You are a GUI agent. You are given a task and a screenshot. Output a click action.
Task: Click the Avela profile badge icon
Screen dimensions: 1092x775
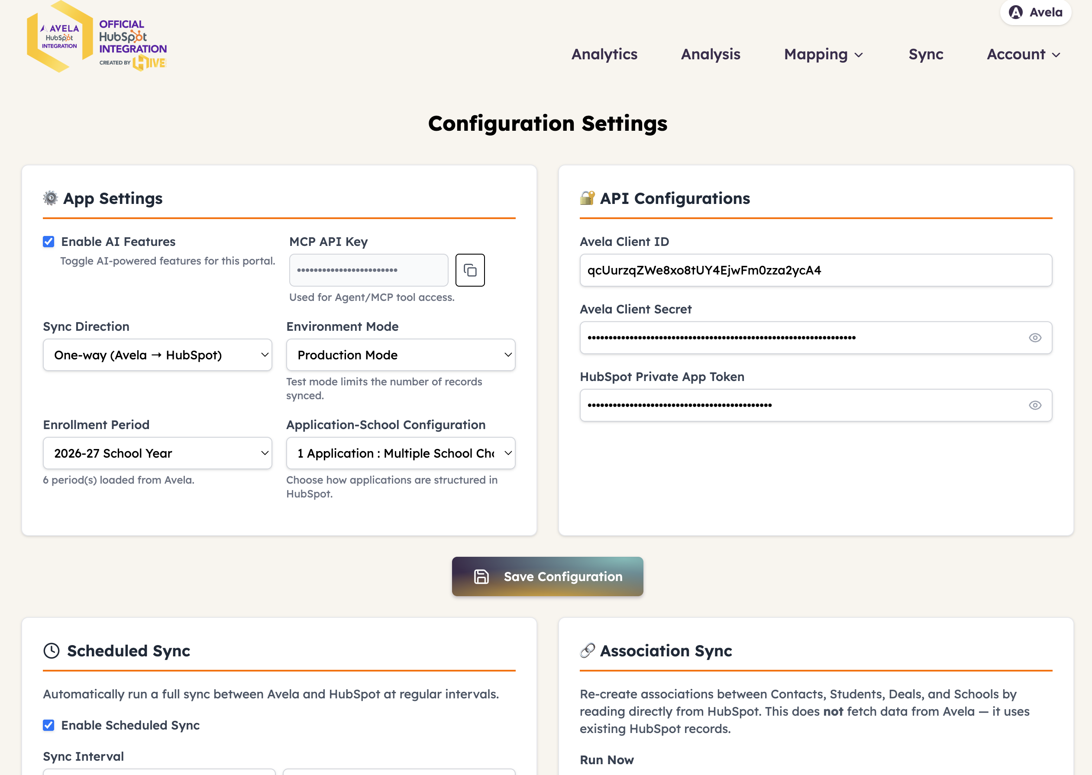click(1015, 13)
